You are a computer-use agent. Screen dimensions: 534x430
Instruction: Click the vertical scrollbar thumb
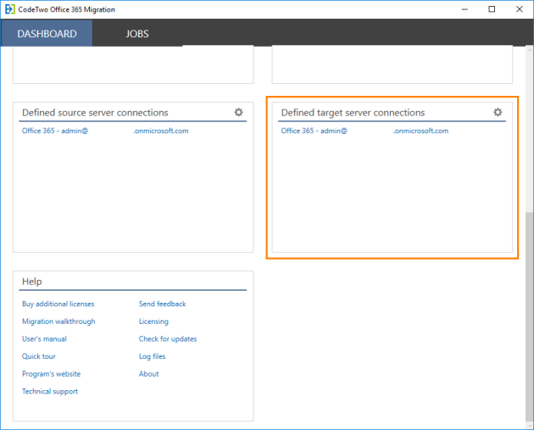[x=529, y=316]
